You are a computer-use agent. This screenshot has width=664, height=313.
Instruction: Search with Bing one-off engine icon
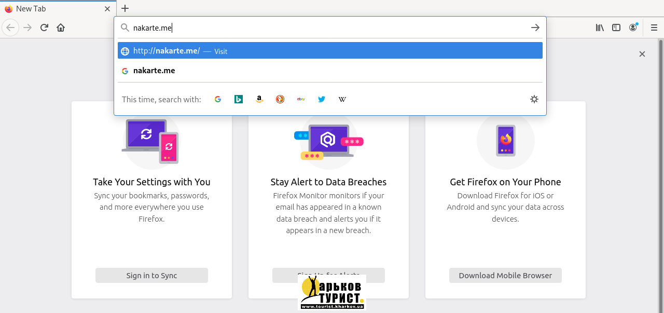(x=239, y=99)
